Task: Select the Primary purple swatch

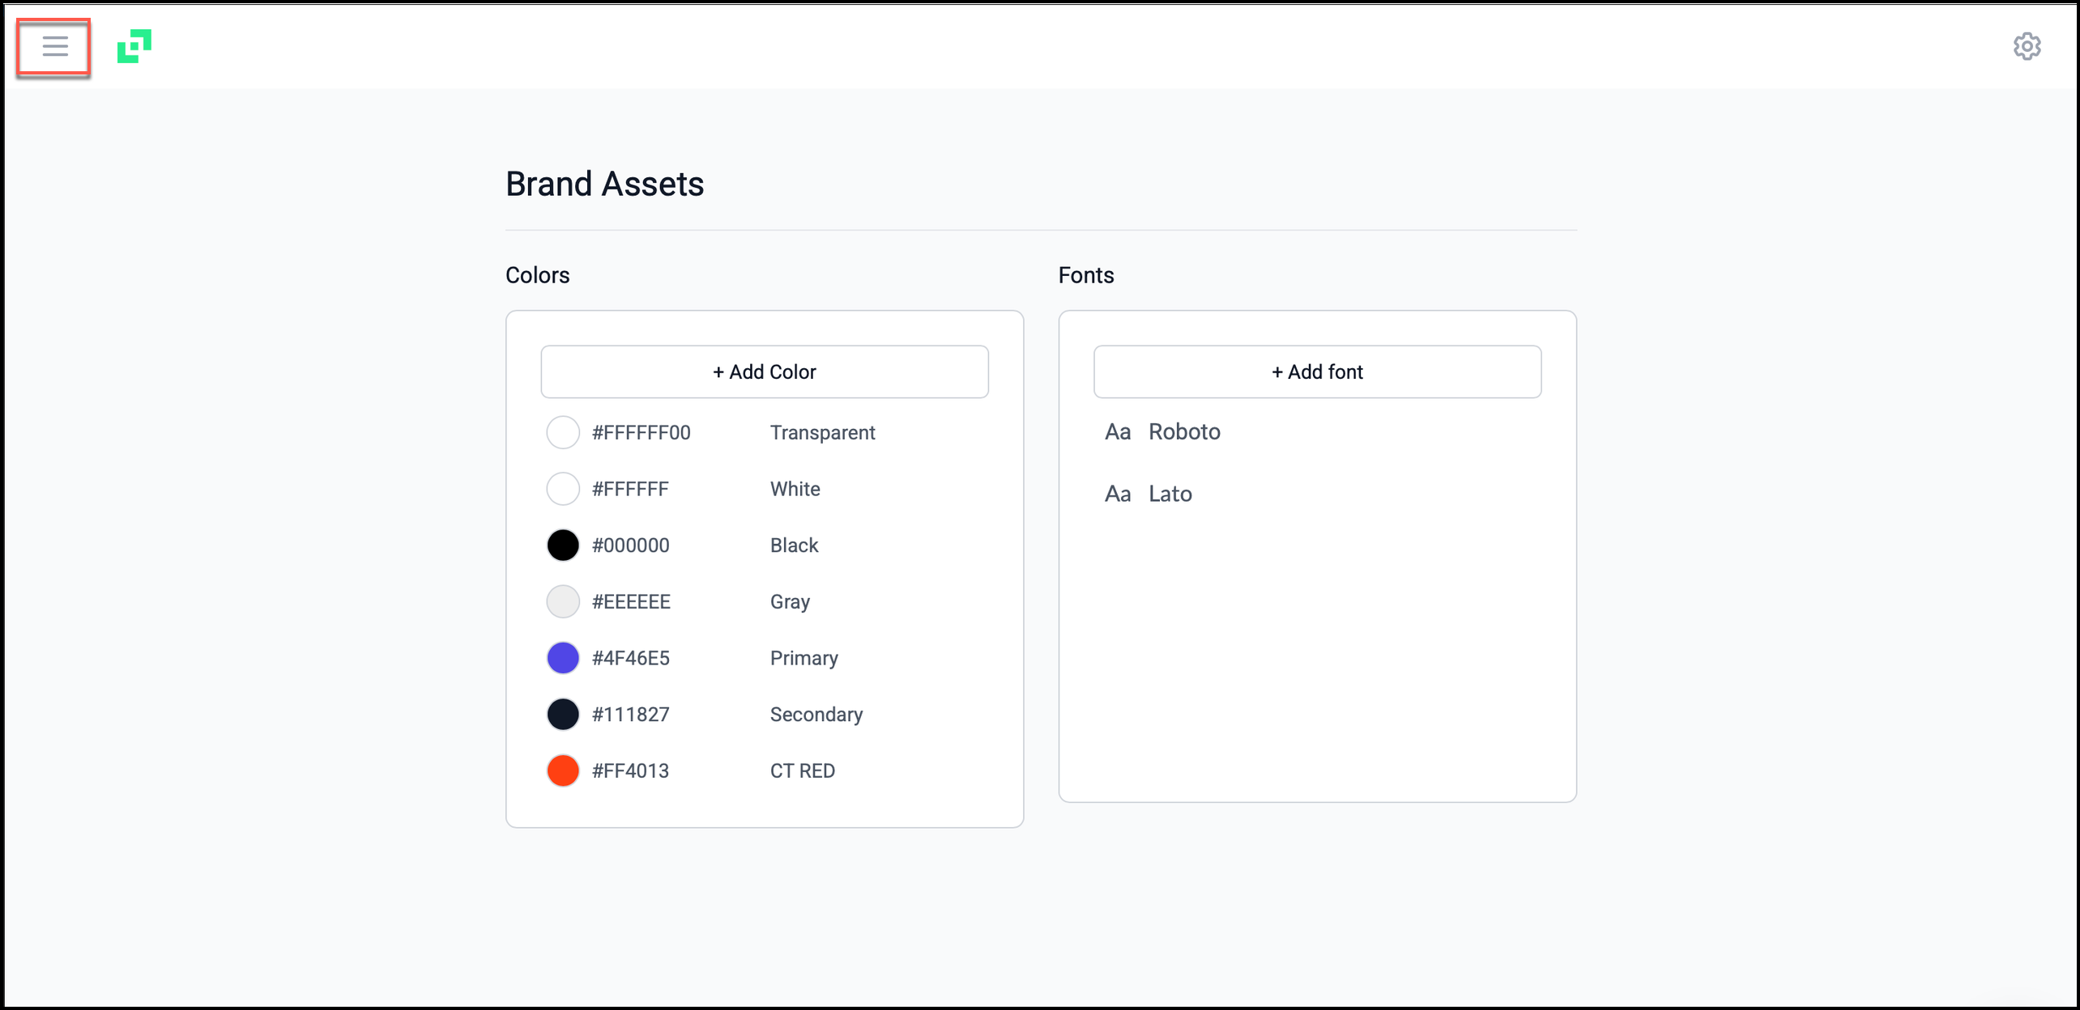Action: click(562, 658)
